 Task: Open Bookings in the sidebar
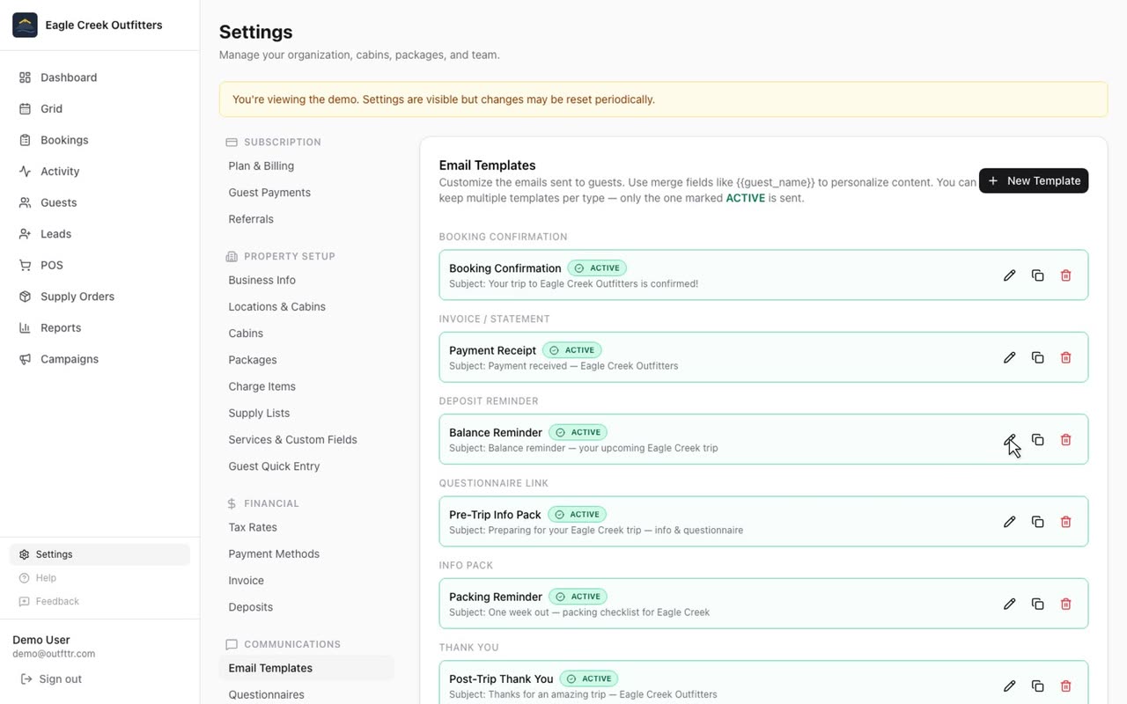pyautogui.click(x=99, y=140)
